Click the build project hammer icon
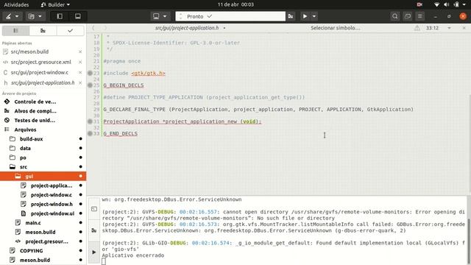471x265 pixels. (291, 16)
